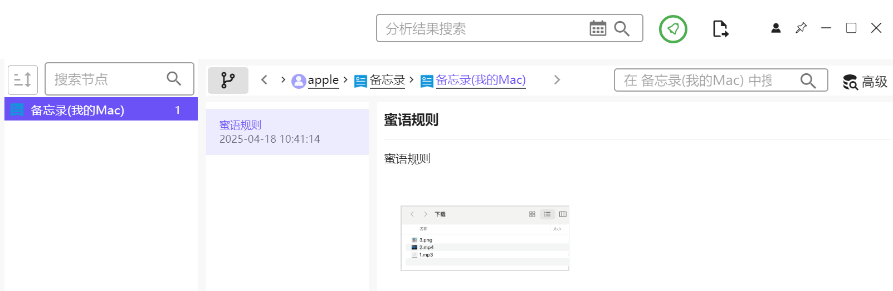Open the apple breadcrumb link
Image resolution: width=893 pixels, height=291 pixels.
pyautogui.click(x=323, y=81)
